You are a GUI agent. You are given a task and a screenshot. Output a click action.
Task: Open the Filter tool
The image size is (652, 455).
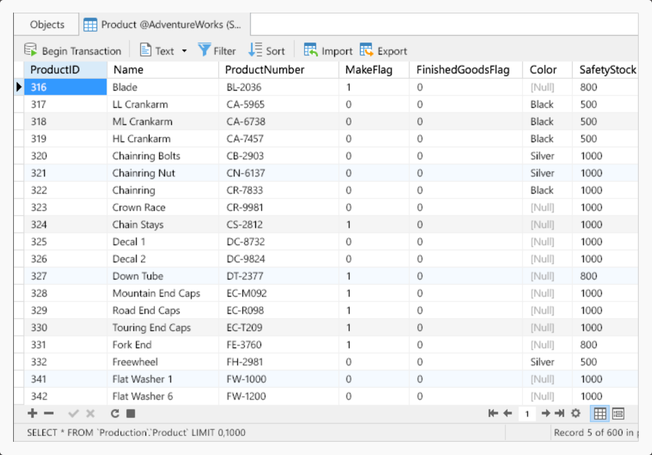tap(217, 51)
